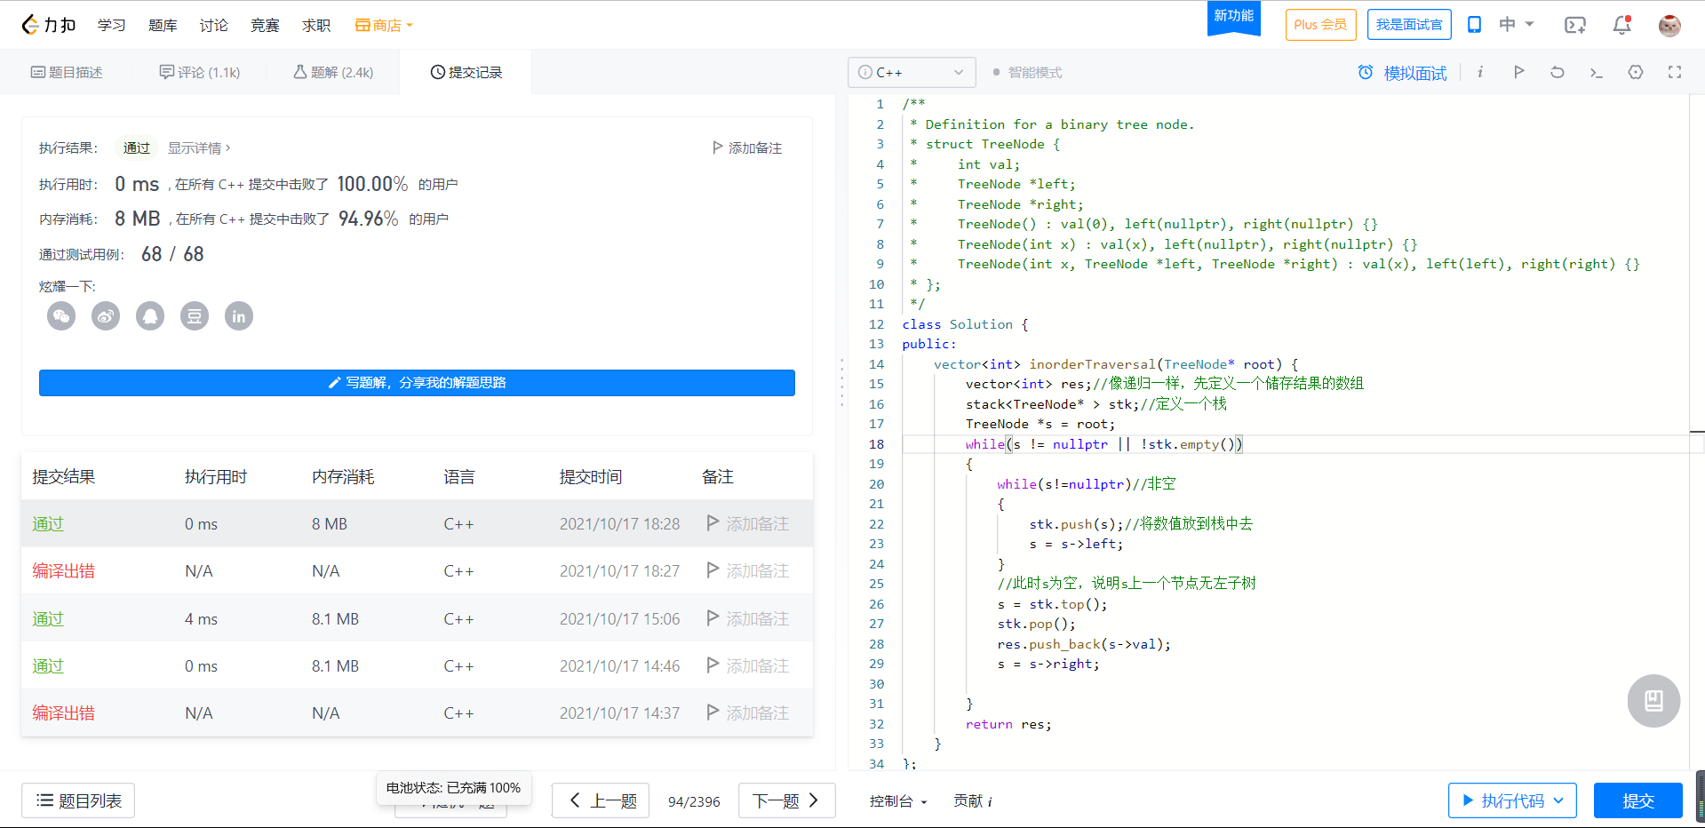Switch to 题解 (2.4k) tab
This screenshot has height=828, width=1705.
333,72
